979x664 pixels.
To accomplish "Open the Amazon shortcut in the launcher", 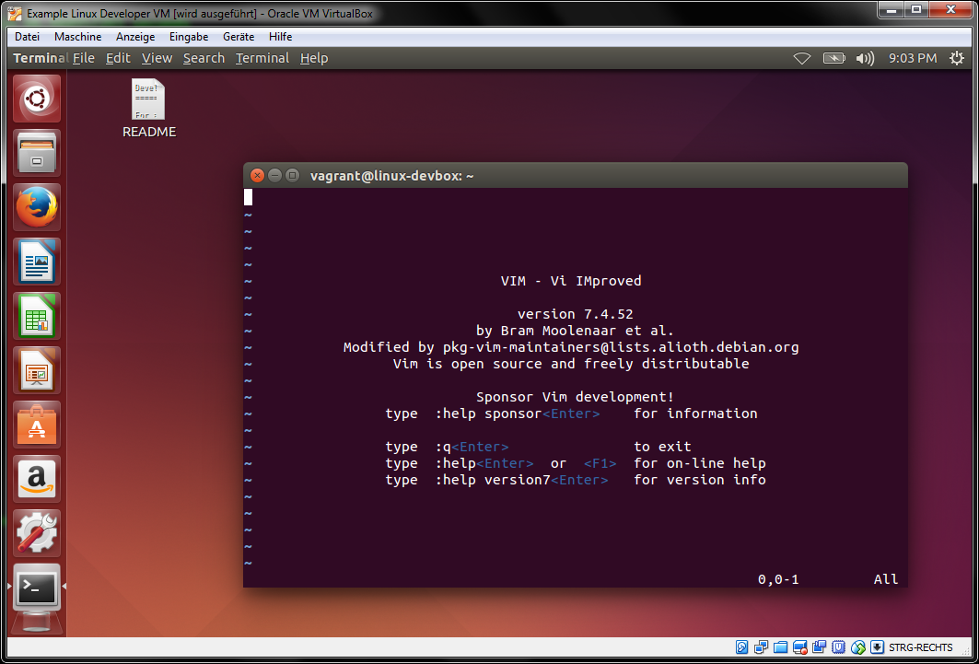I will tap(34, 479).
